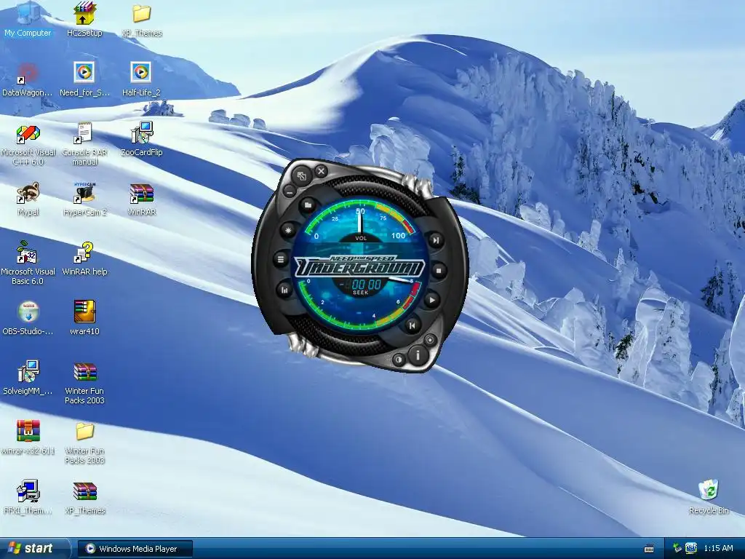745x559 pixels.
Task: Select the wrar410 archive icon
Action: [x=84, y=319]
